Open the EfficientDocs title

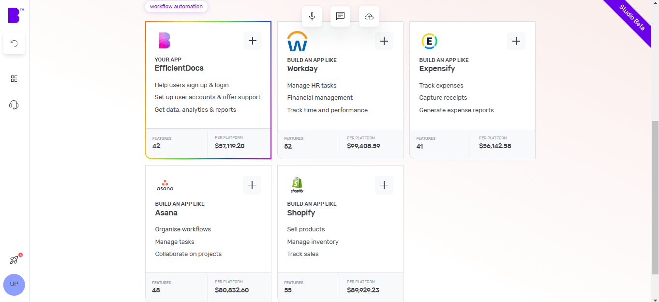179,68
